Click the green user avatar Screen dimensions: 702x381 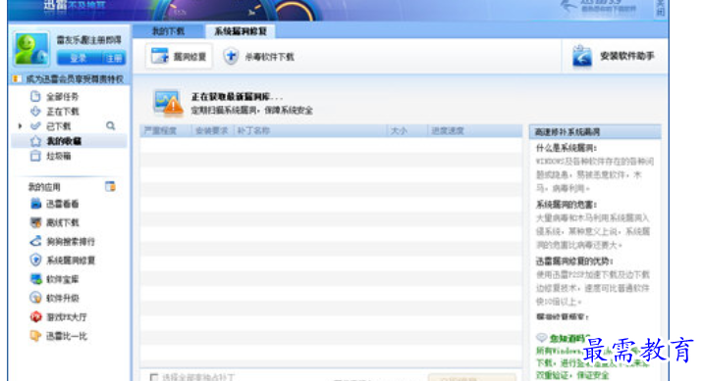click(x=31, y=49)
